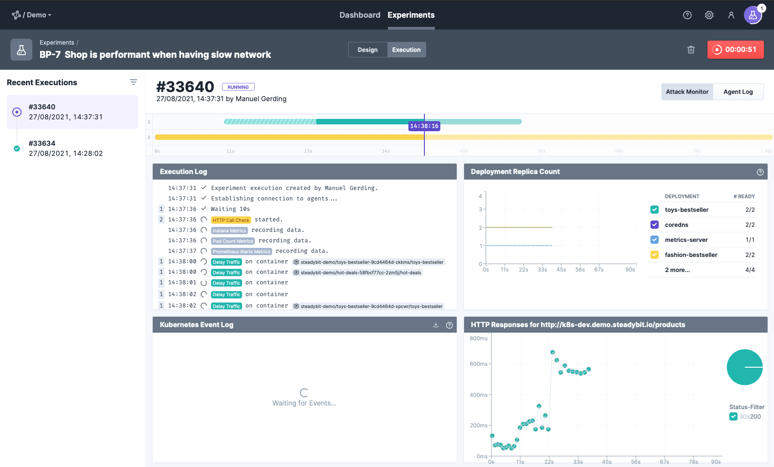
Task: Click the Instana Metrics label
Action: (229, 231)
